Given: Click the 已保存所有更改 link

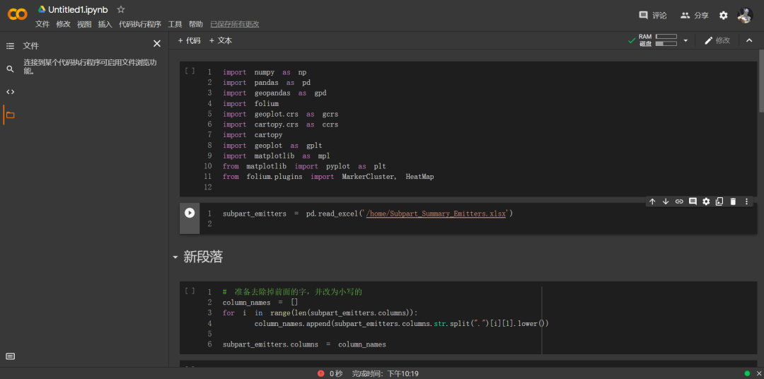Looking at the screenshot, I should (235, 24).
